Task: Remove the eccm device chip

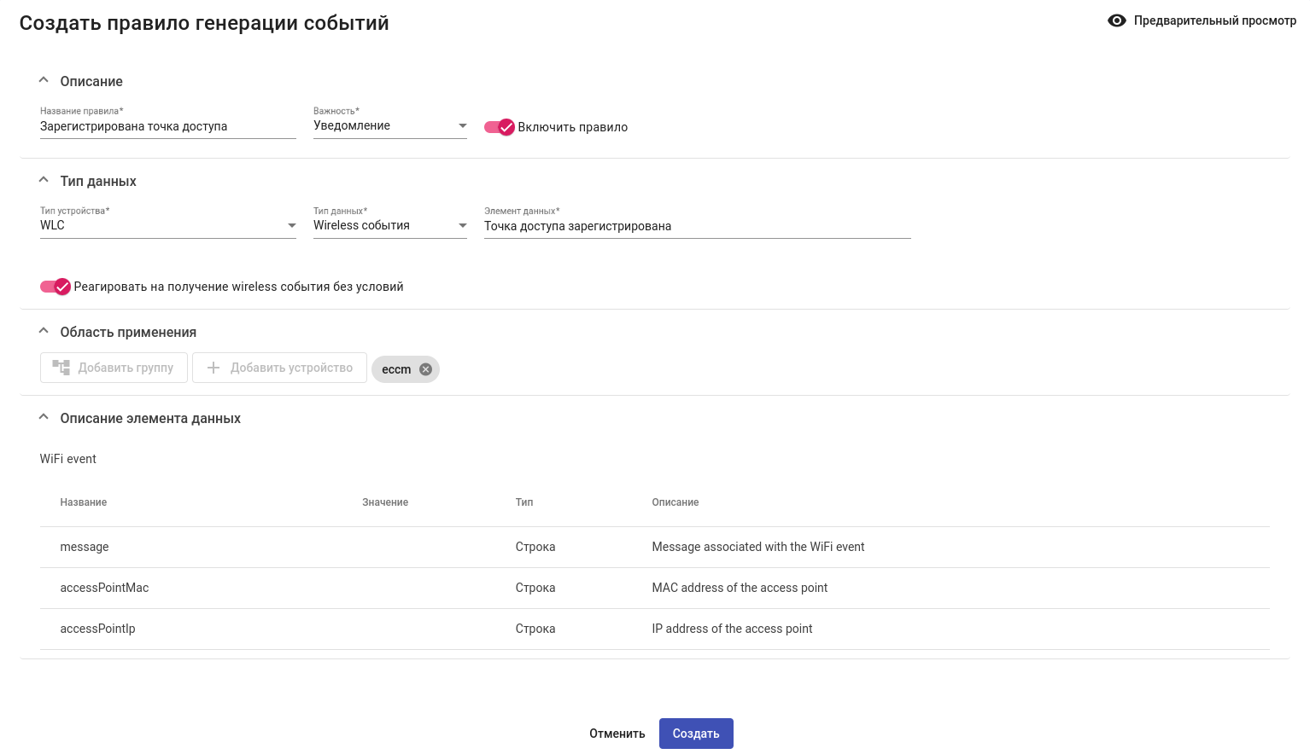Action: 425,369
